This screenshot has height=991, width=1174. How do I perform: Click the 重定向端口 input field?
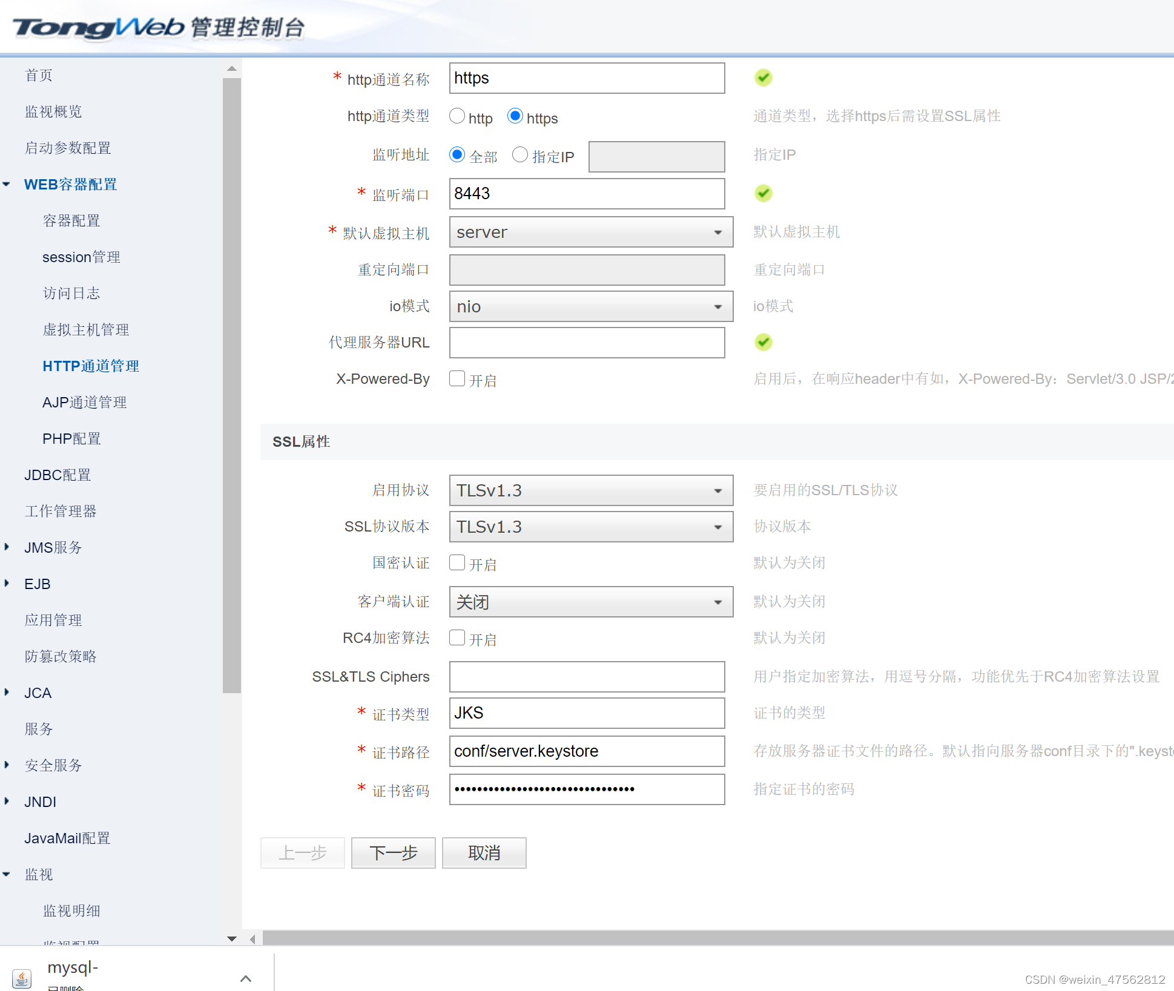pos(587,270)
